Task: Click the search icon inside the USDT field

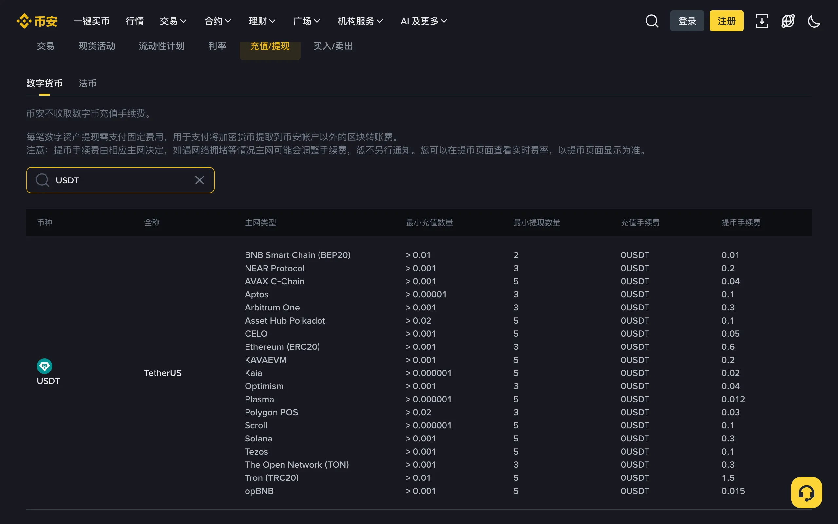Action: (42, 180)
